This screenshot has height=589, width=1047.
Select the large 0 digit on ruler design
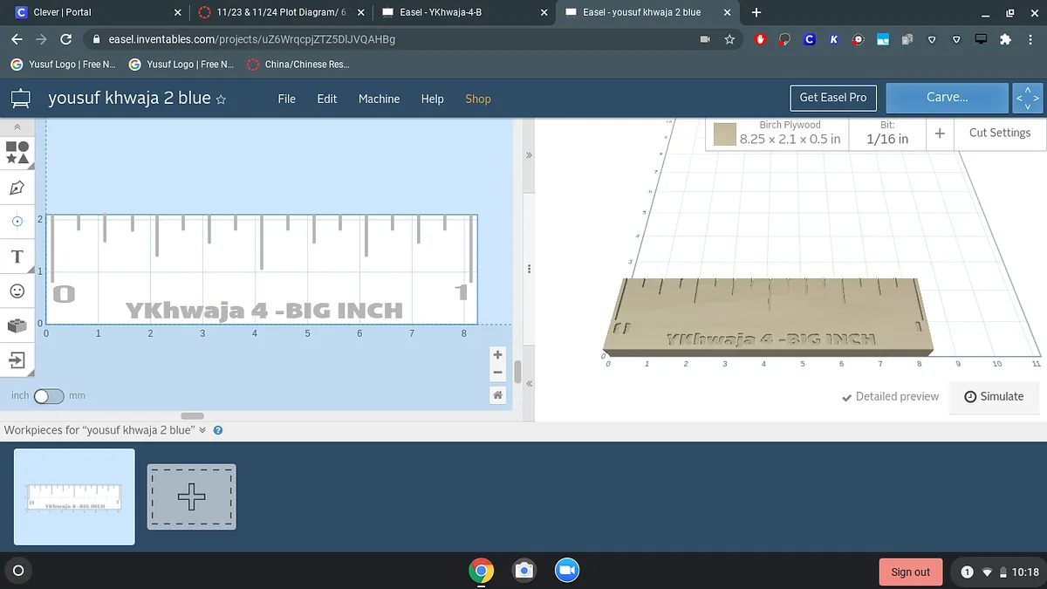coord(64,293)
